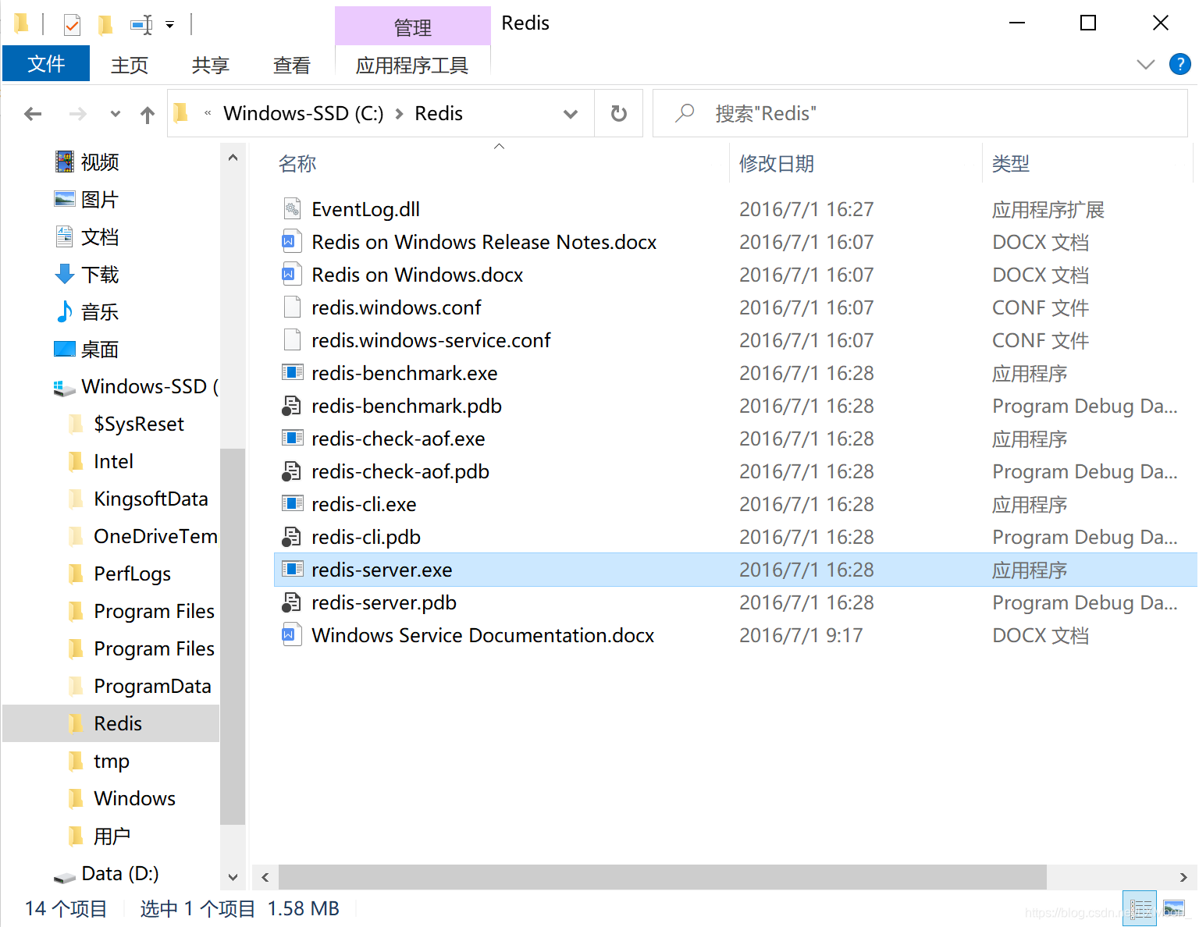Open the PerfLogs folder in tree

(x=132, y=574)
